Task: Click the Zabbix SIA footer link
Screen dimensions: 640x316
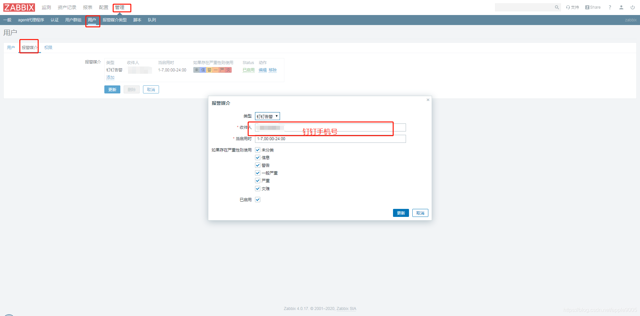Action: point(346,309)
